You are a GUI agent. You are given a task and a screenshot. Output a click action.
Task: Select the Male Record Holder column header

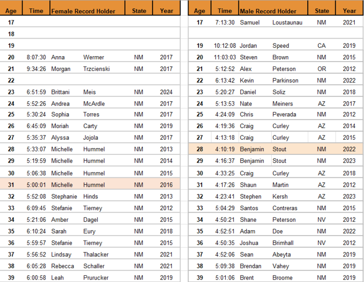coord(273,8)
